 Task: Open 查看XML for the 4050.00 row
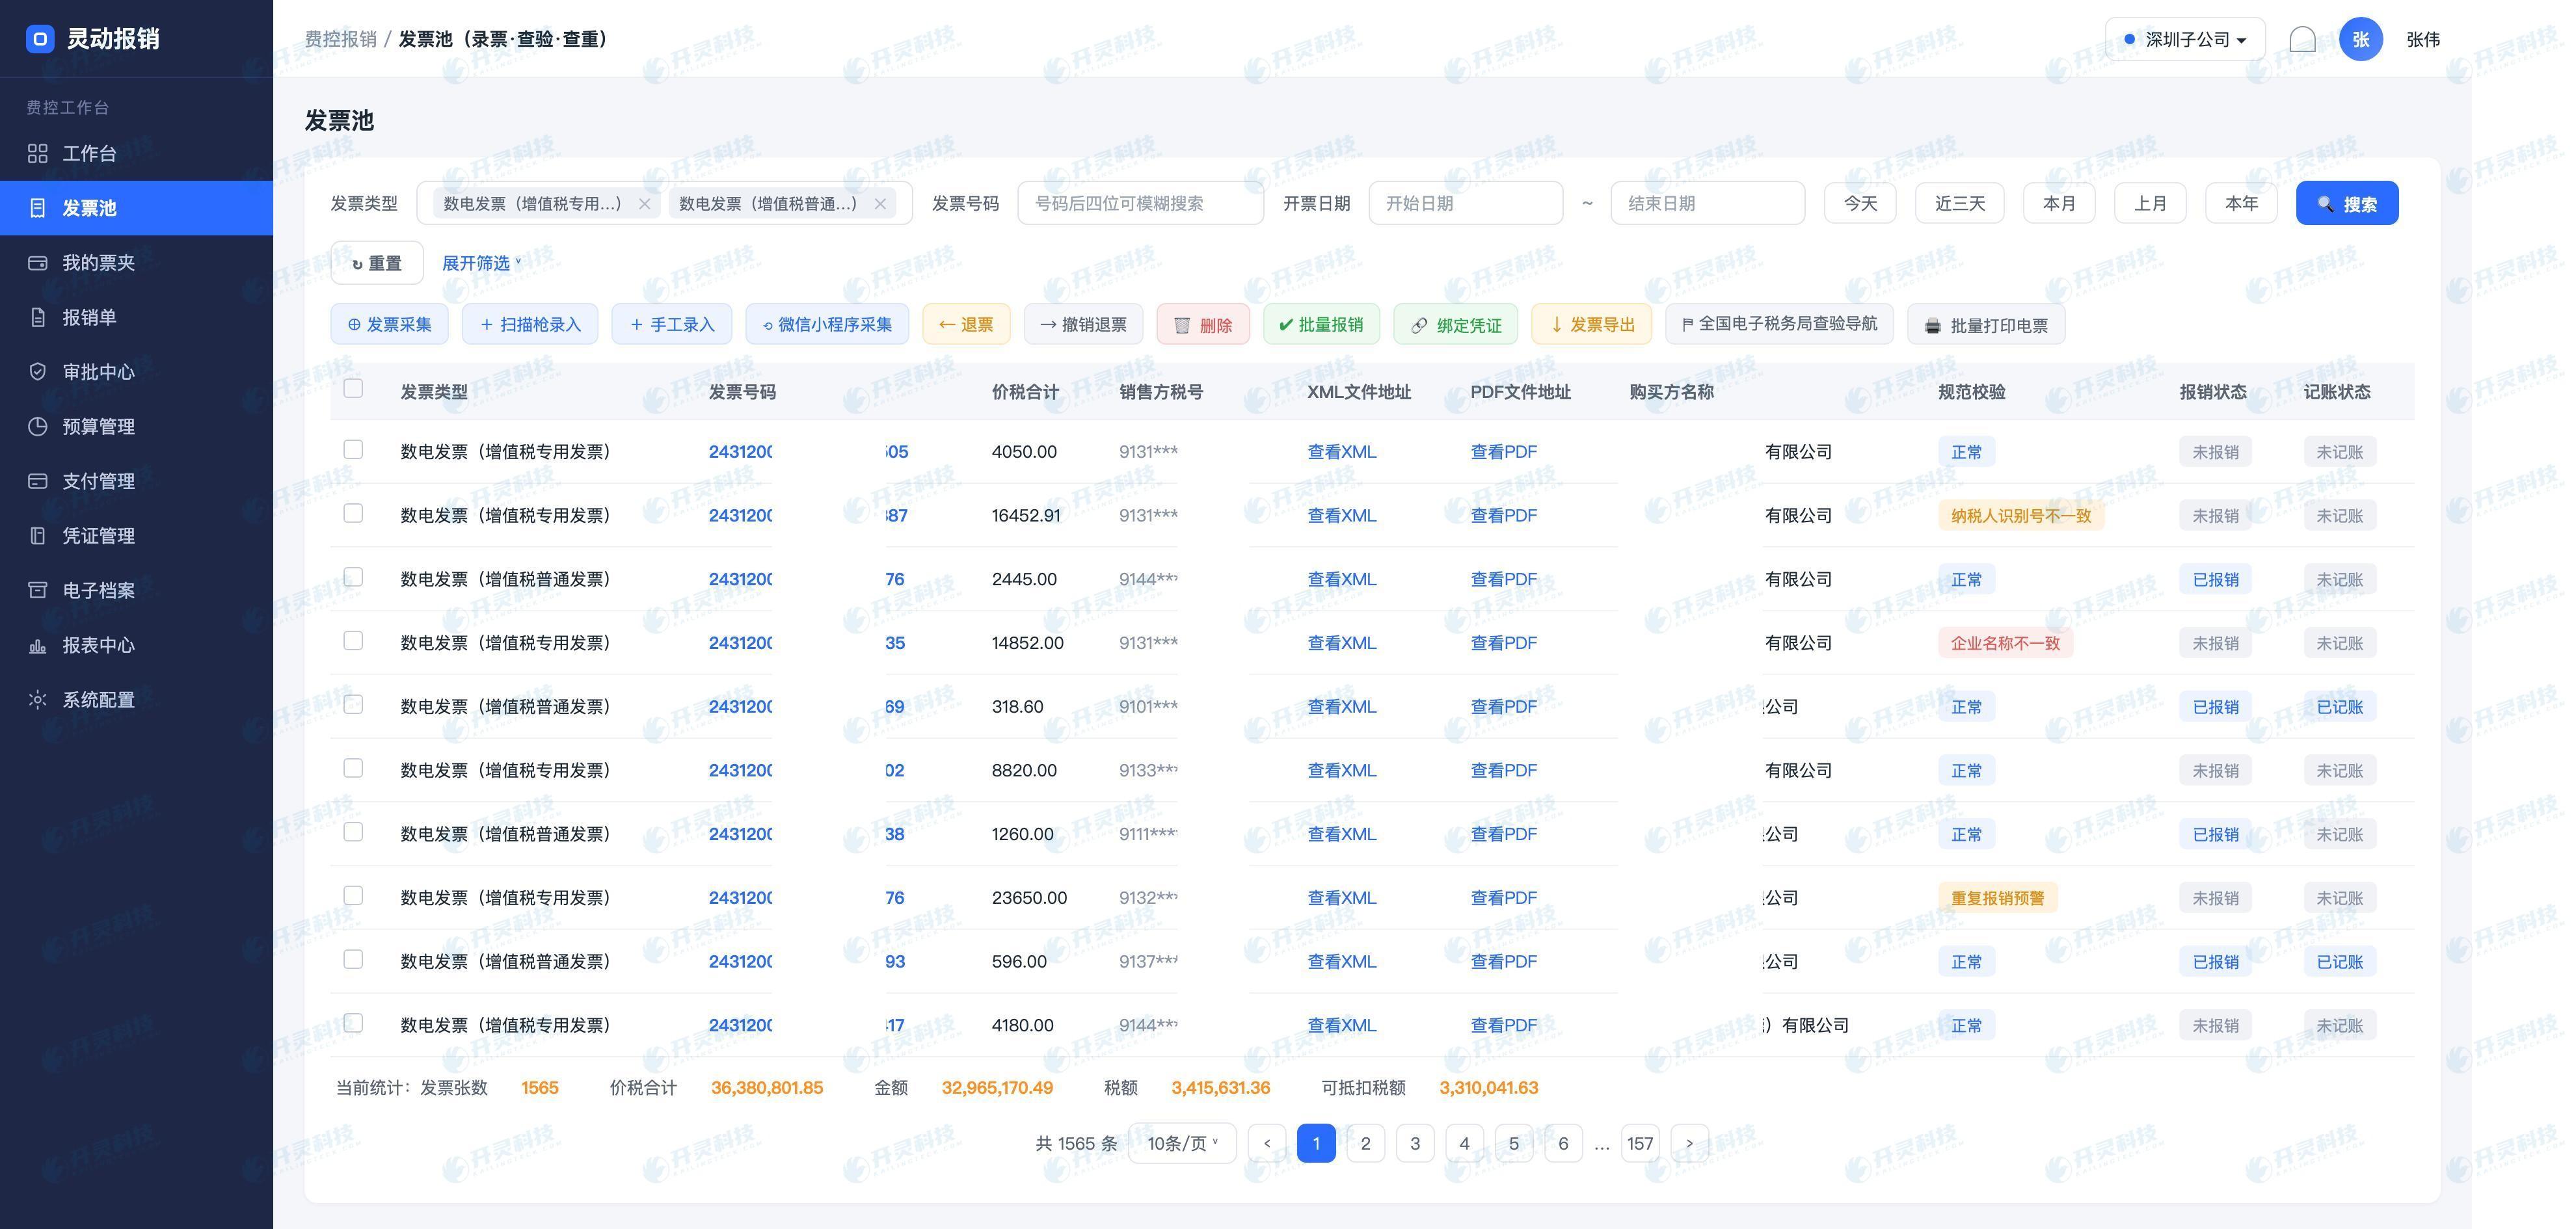1342,451
